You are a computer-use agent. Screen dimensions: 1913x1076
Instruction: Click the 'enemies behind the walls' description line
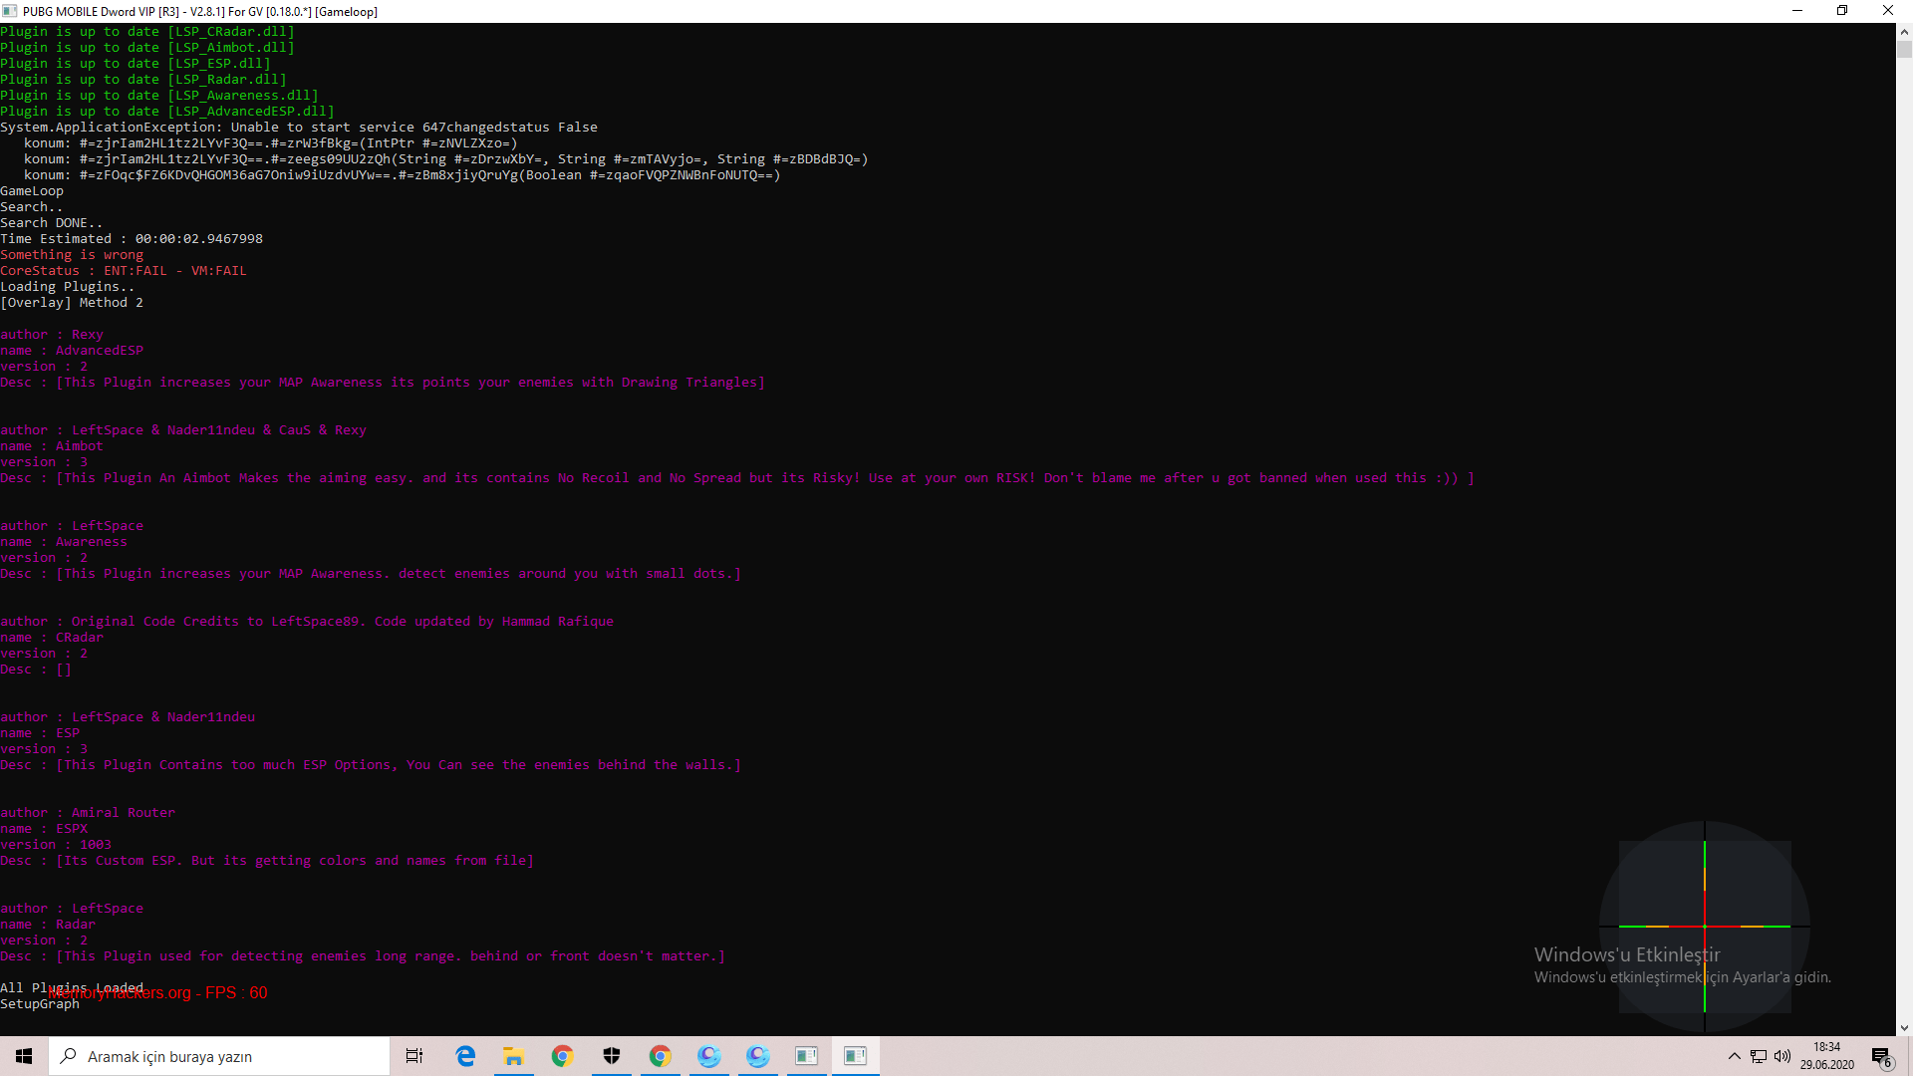pos(371,765)
